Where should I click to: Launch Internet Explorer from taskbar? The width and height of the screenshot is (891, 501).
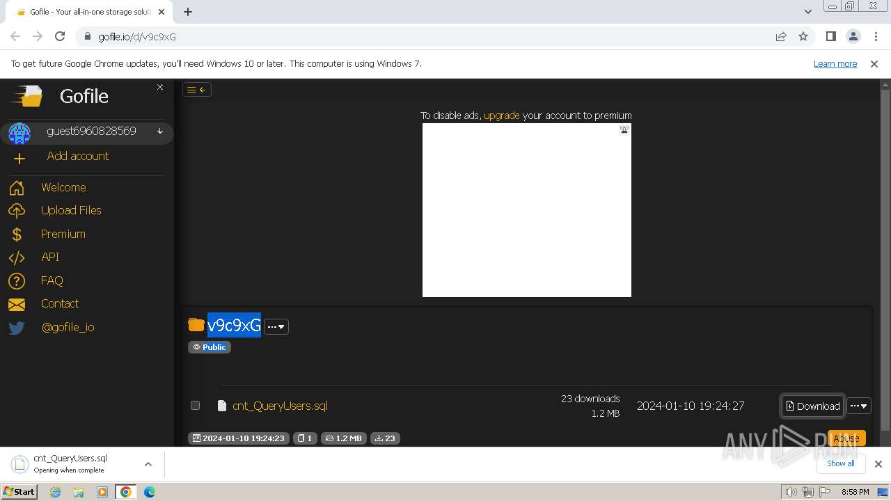pyautogui.click(x=55, y=492)
